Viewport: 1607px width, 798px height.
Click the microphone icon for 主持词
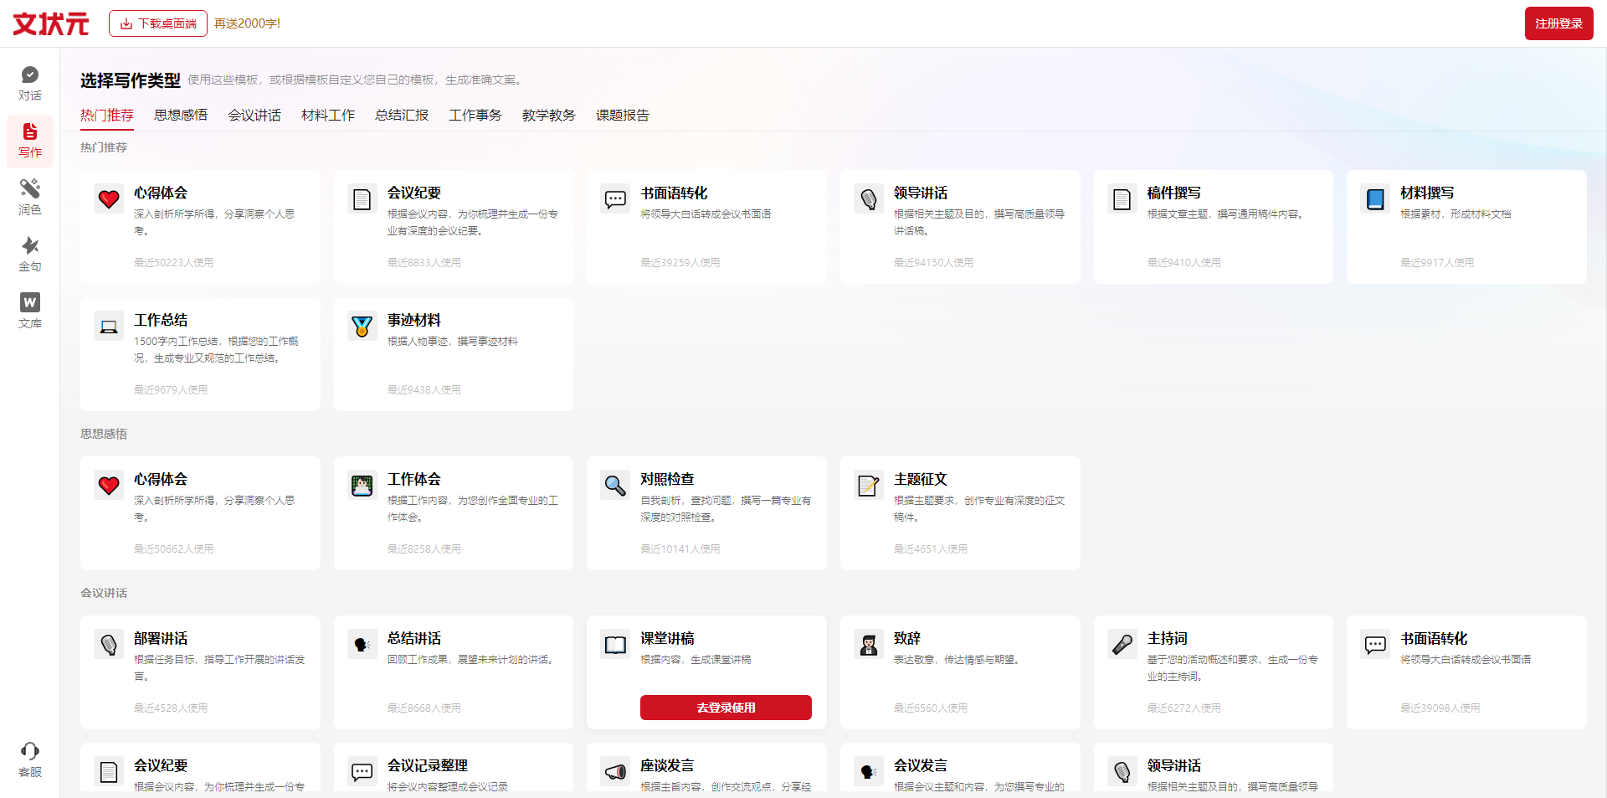coord(1122,645)
